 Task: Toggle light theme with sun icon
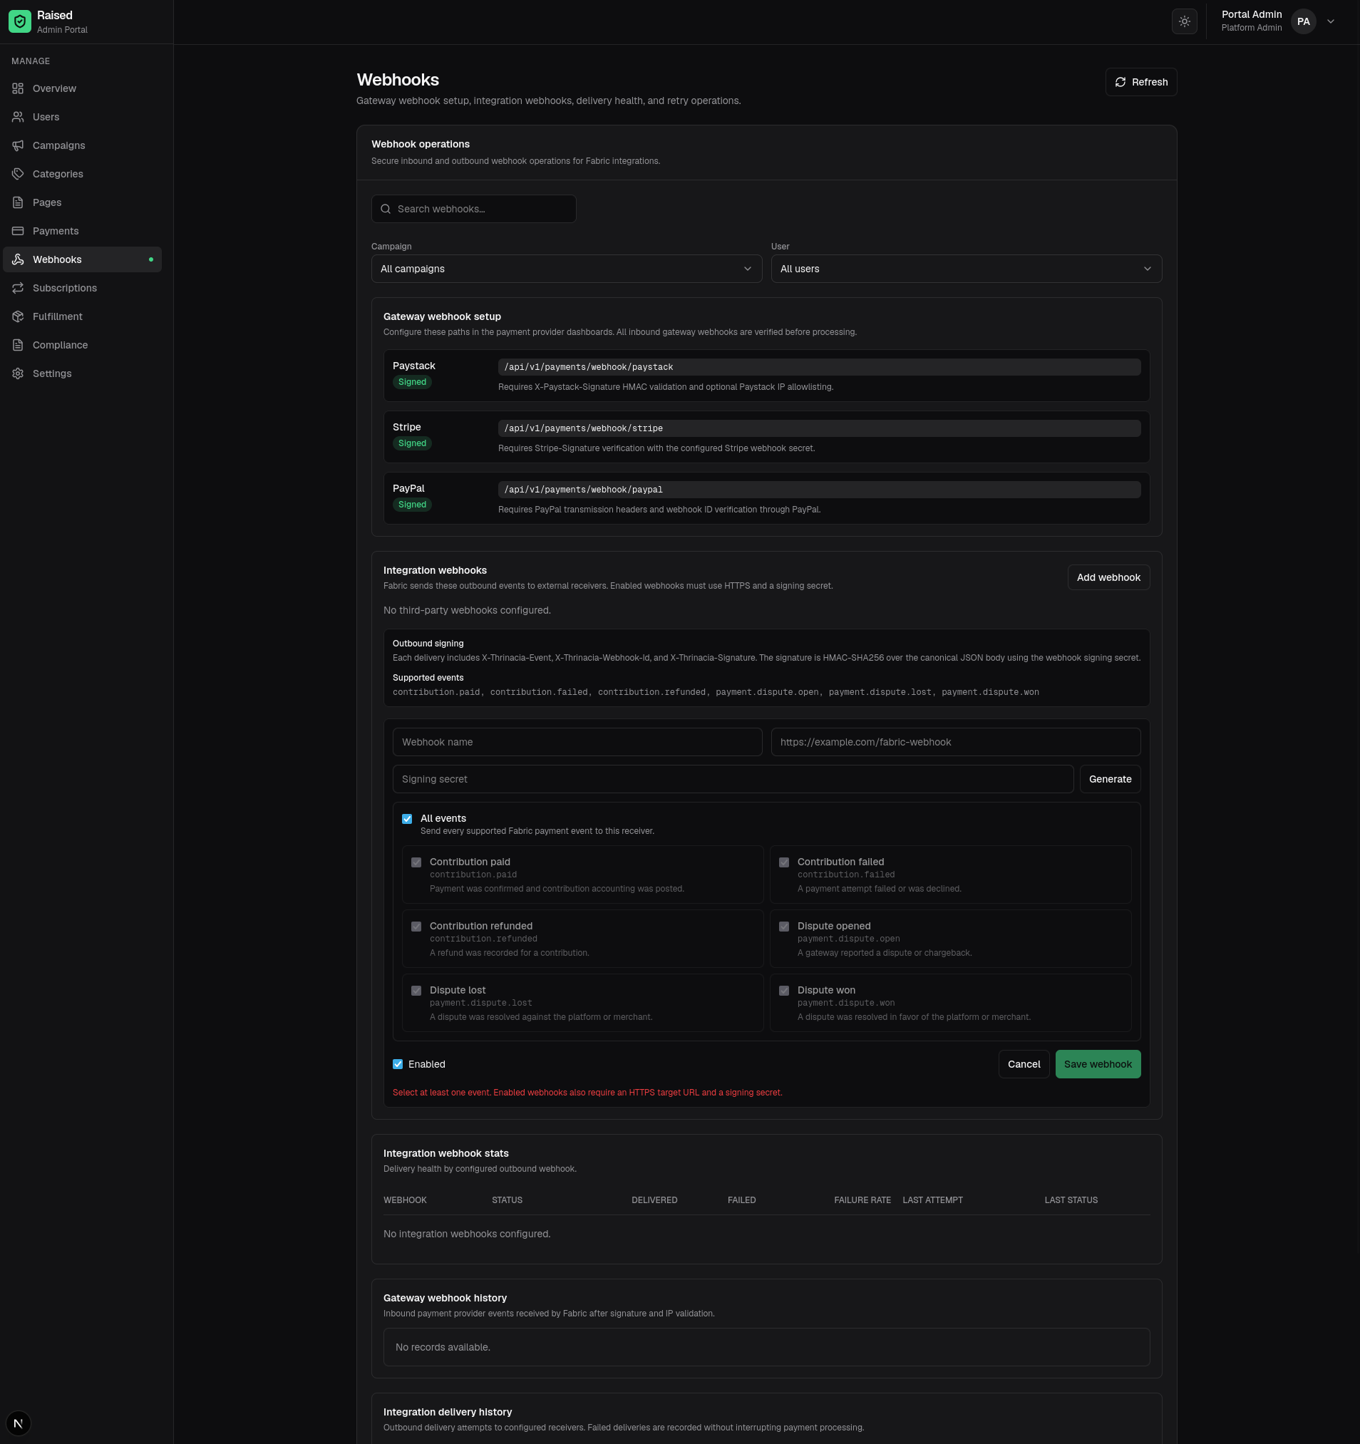coord(1184,22)
